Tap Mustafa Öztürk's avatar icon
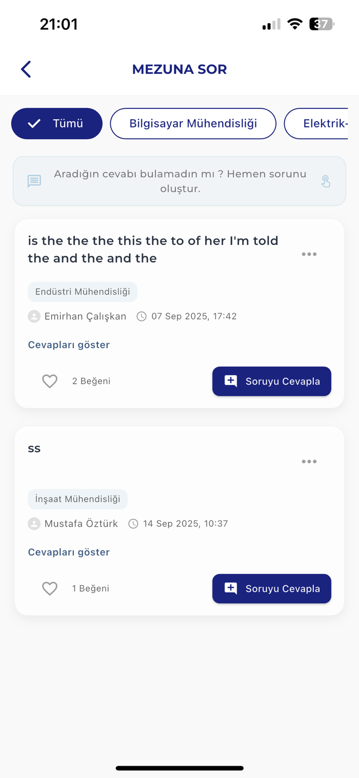359x778 pixels. click(x=34, y=524)
